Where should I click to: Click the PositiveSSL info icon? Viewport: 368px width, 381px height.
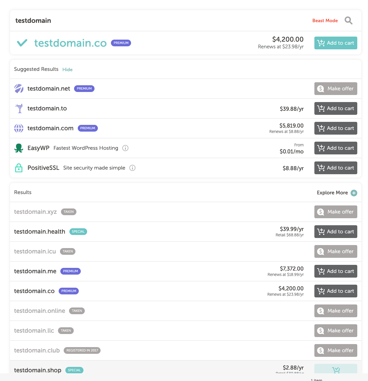[132, 168]
